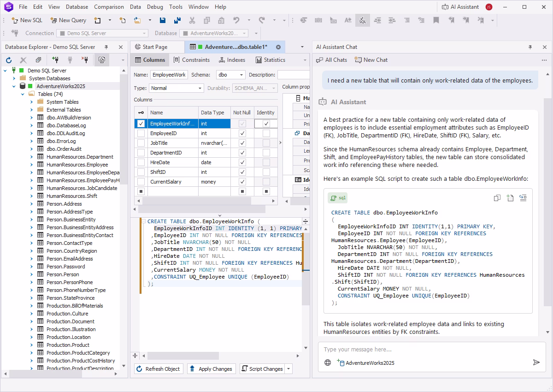Screen dimensions: 553x392
Task: Open the Database AdventureWorks combo box
Action: (x=213, y=33)
